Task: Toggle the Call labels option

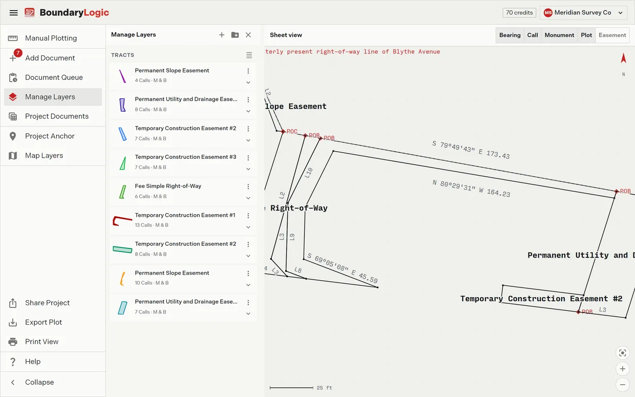Action: pyautogui.click(x=533, y=35)
